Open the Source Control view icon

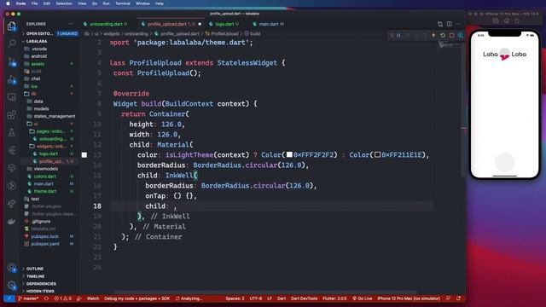coord(11,62)
